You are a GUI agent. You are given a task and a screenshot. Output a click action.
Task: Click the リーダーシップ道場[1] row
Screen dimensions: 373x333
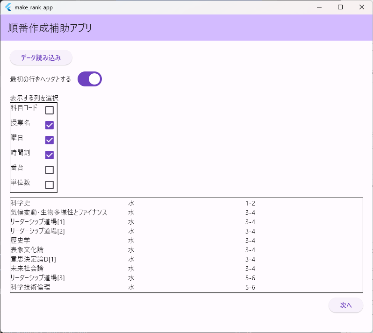click(x=37, y=222)
